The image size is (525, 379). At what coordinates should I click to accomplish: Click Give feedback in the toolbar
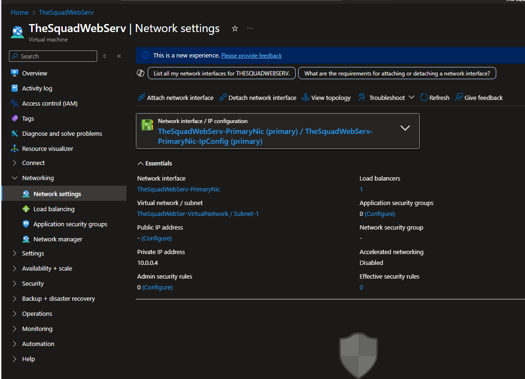click(479, 98)
